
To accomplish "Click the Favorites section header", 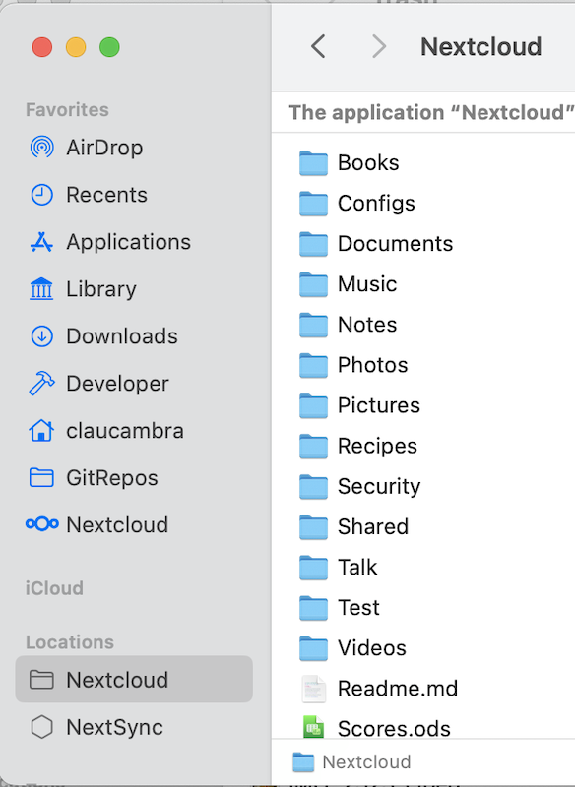I will 67,109.
